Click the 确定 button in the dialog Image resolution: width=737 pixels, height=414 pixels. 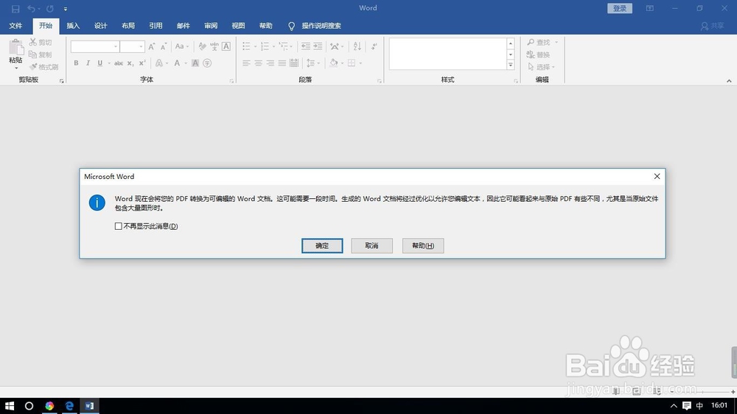(322, 246)
